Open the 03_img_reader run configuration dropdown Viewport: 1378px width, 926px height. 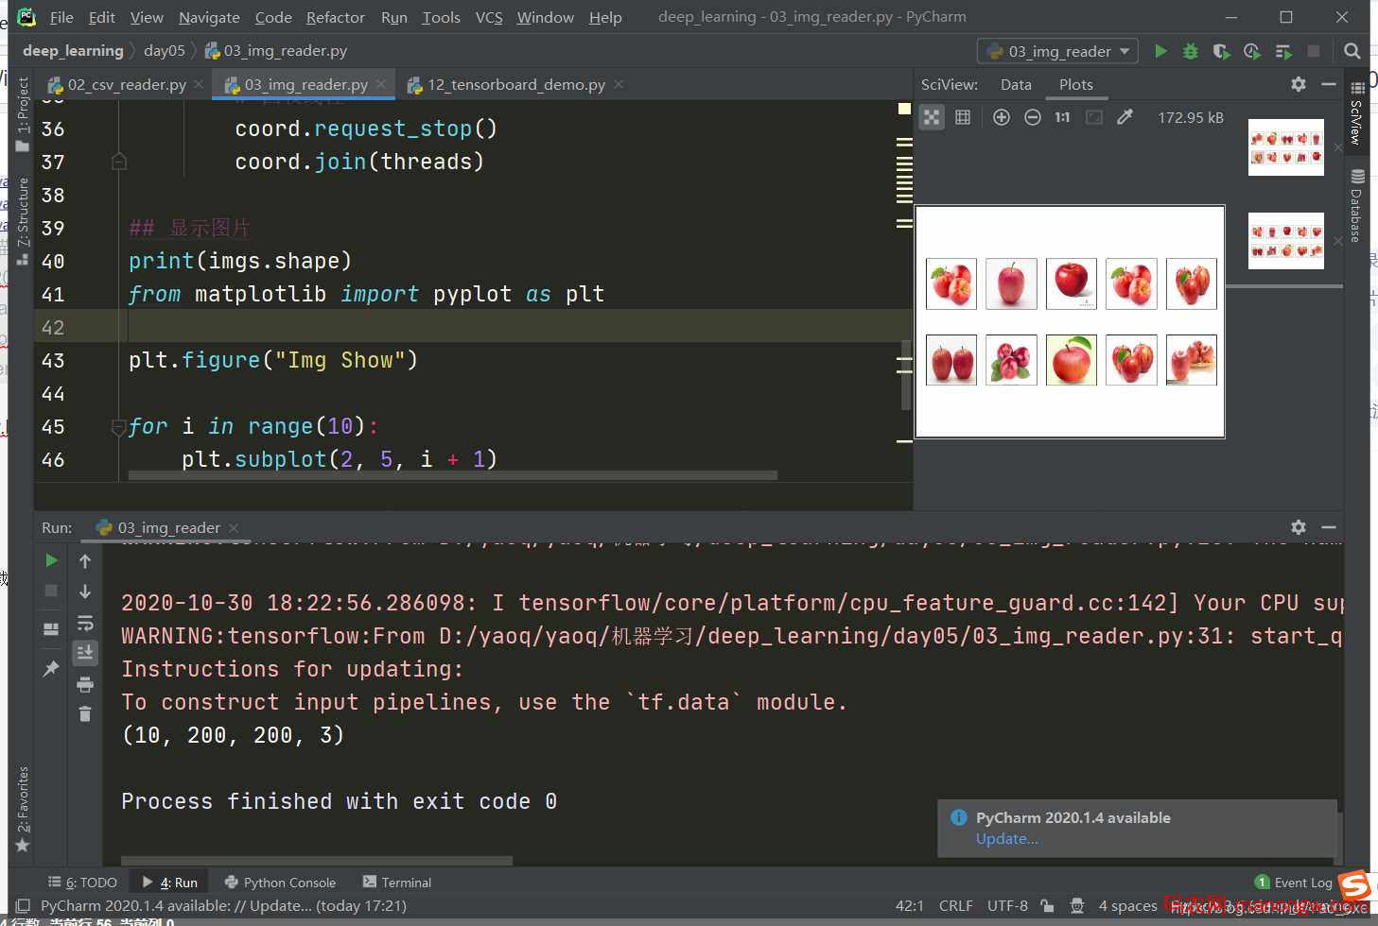[x=1058, y=51]
